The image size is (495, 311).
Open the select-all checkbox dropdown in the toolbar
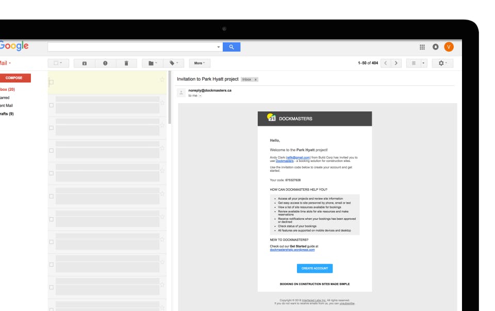58,63
